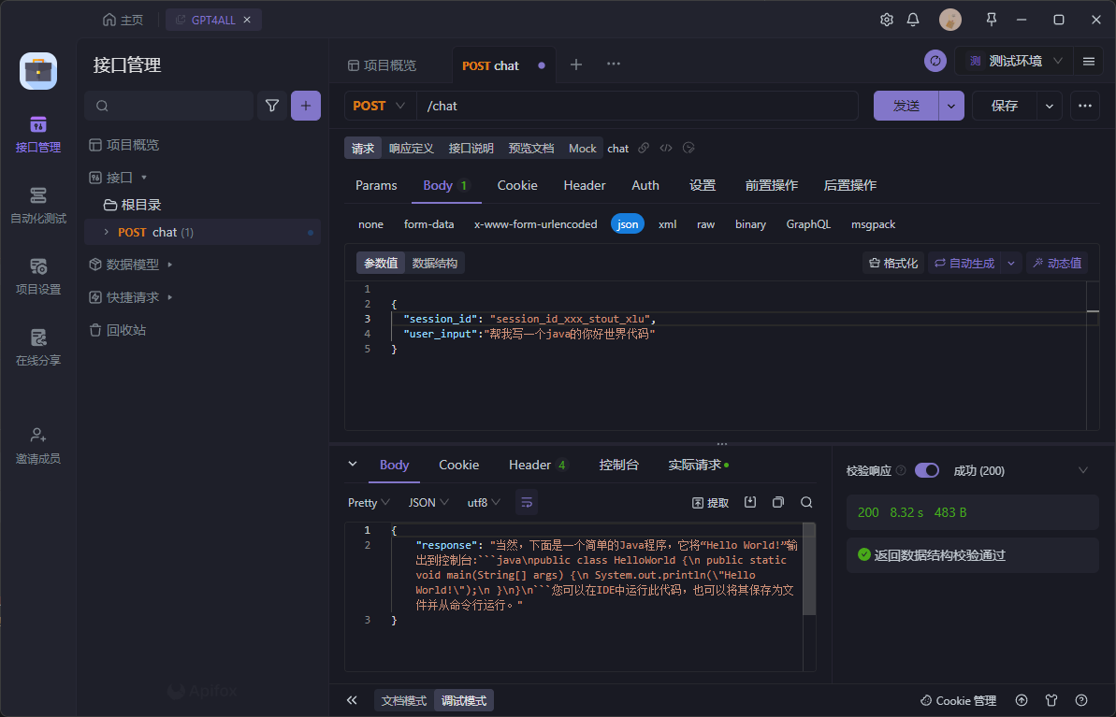Search within the response body
The image size is (1116, 717).
point(806,502)
